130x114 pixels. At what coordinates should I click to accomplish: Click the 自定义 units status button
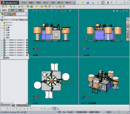[109, 112]
